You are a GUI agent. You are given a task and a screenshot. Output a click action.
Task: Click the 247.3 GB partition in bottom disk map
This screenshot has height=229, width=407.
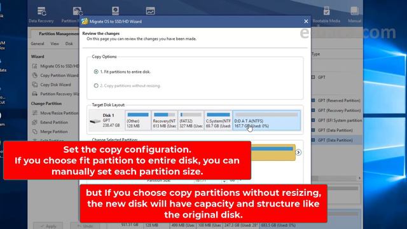click(x=241, y=225)
